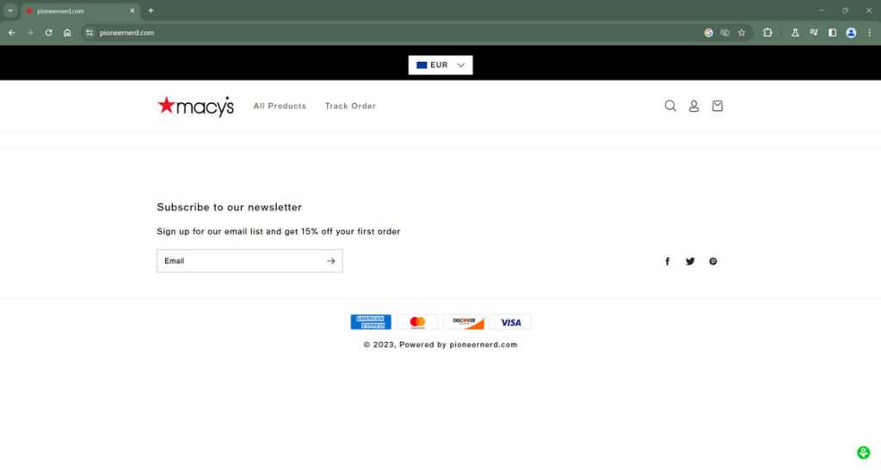The image size is (881, 470).
Task: Submit the newsletter arrow button
Action: (331, 261)
